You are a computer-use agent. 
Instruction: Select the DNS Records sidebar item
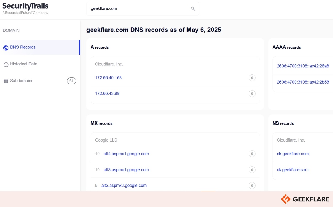[x=40, y=47]
